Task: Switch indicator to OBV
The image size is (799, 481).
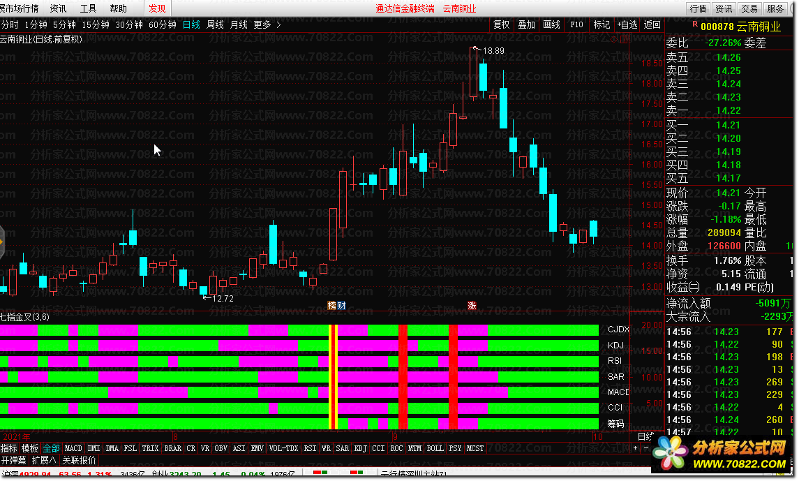Action: (x=221, y=448)
